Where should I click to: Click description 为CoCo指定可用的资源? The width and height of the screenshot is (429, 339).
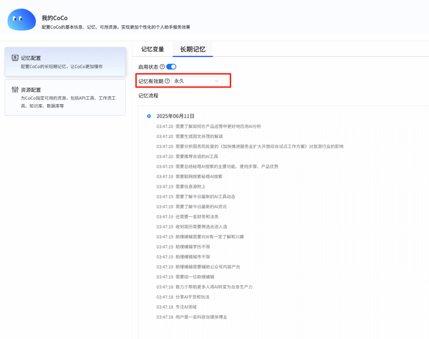pyautogui.click(x=68, y=102)
